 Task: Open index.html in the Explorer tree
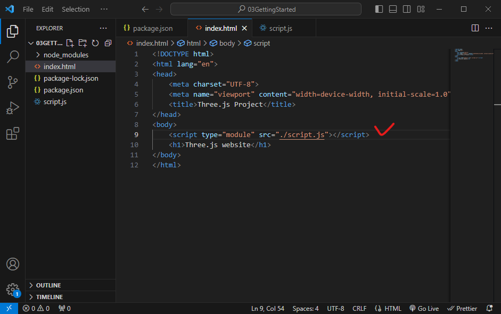[x=70, y=66]
